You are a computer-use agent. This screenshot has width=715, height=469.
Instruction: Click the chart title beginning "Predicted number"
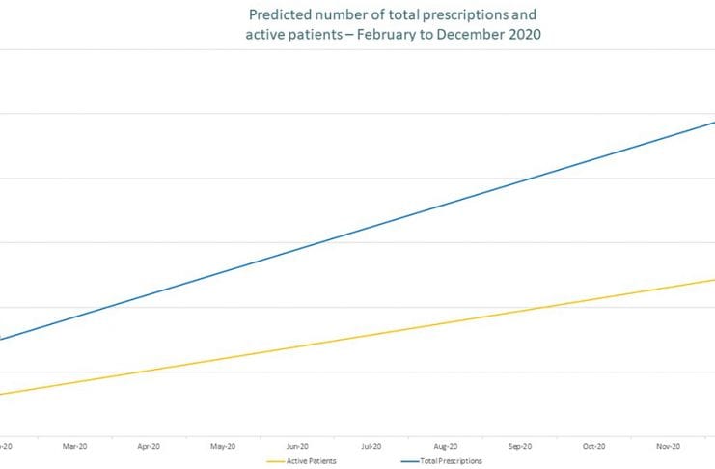(392, 16)
